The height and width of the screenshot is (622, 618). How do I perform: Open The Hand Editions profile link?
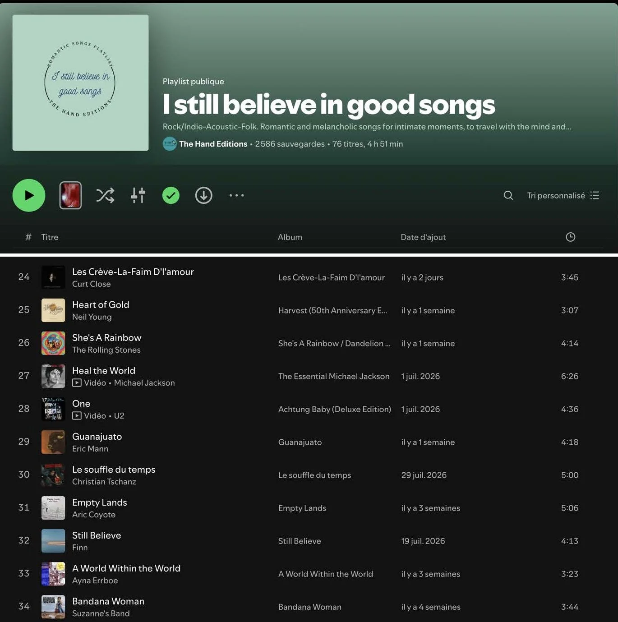pos(213,144)
